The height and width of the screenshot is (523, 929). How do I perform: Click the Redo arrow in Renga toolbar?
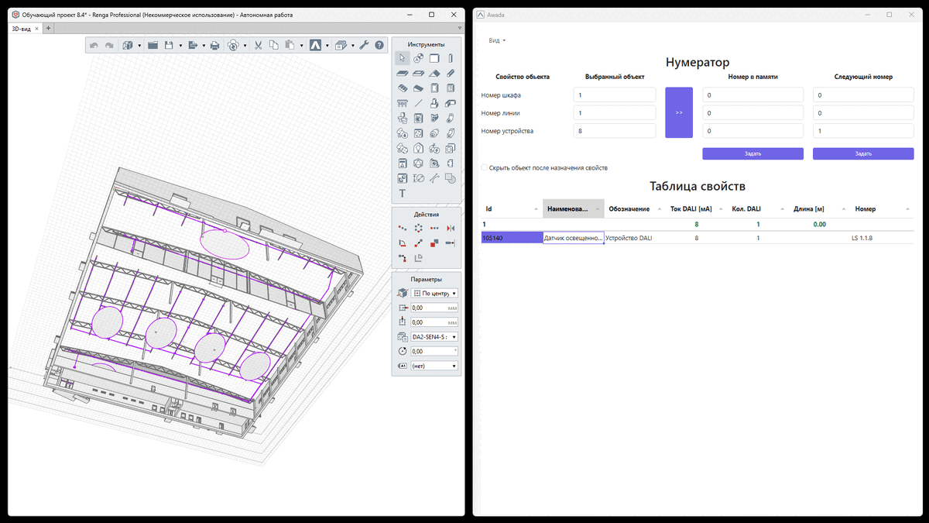(x=109, y=46)
